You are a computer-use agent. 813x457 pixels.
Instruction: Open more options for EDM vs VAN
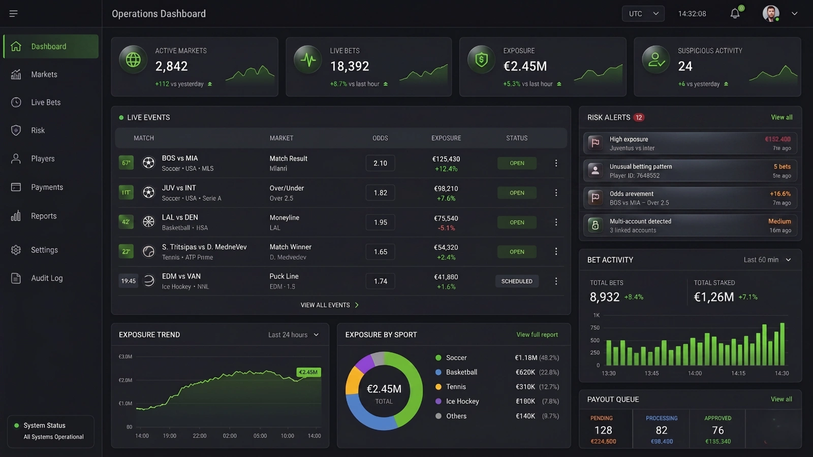556,281
